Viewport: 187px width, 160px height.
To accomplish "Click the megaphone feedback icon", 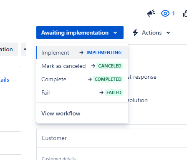I will [x=151, y=13].
